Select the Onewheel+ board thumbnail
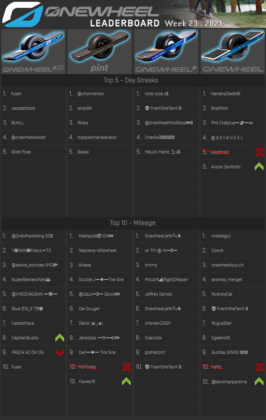The height and width of the screenshot is (420, 266). pyautogui.click(x=166, y=52)
